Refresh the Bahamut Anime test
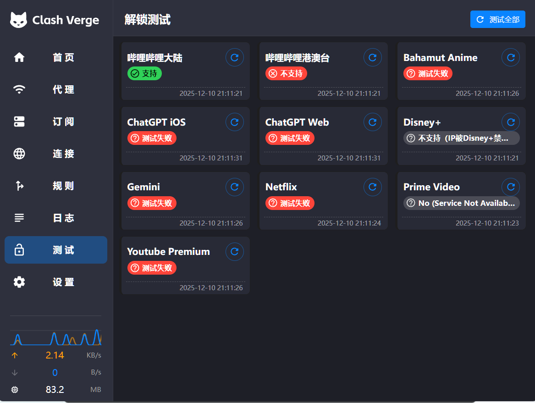 tap(510, 57)
